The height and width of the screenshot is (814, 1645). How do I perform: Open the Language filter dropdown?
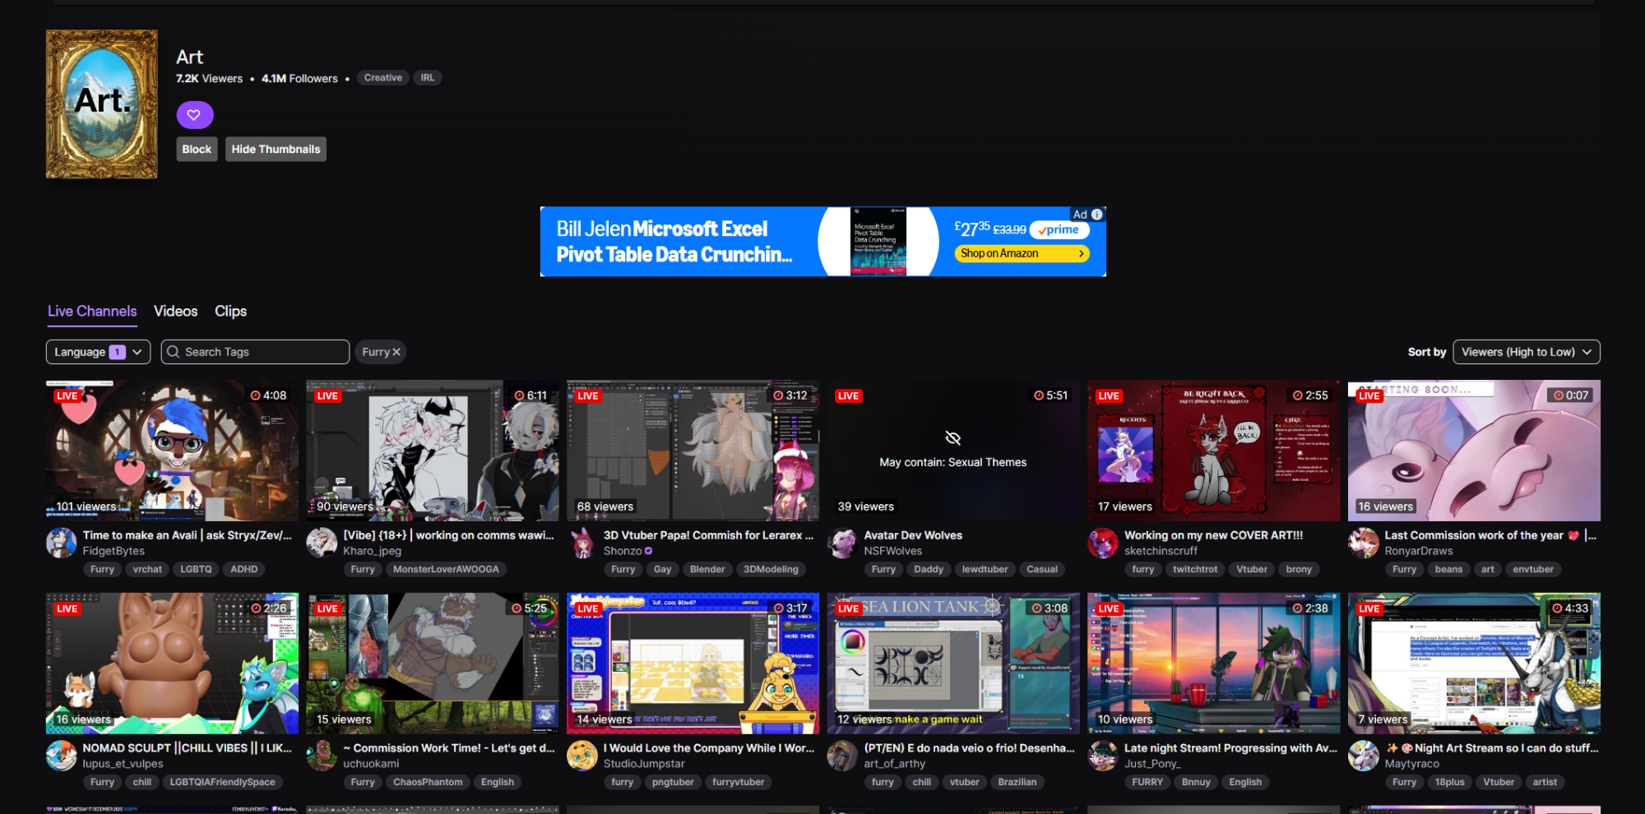pyautogui.click(x=98, y=352)
